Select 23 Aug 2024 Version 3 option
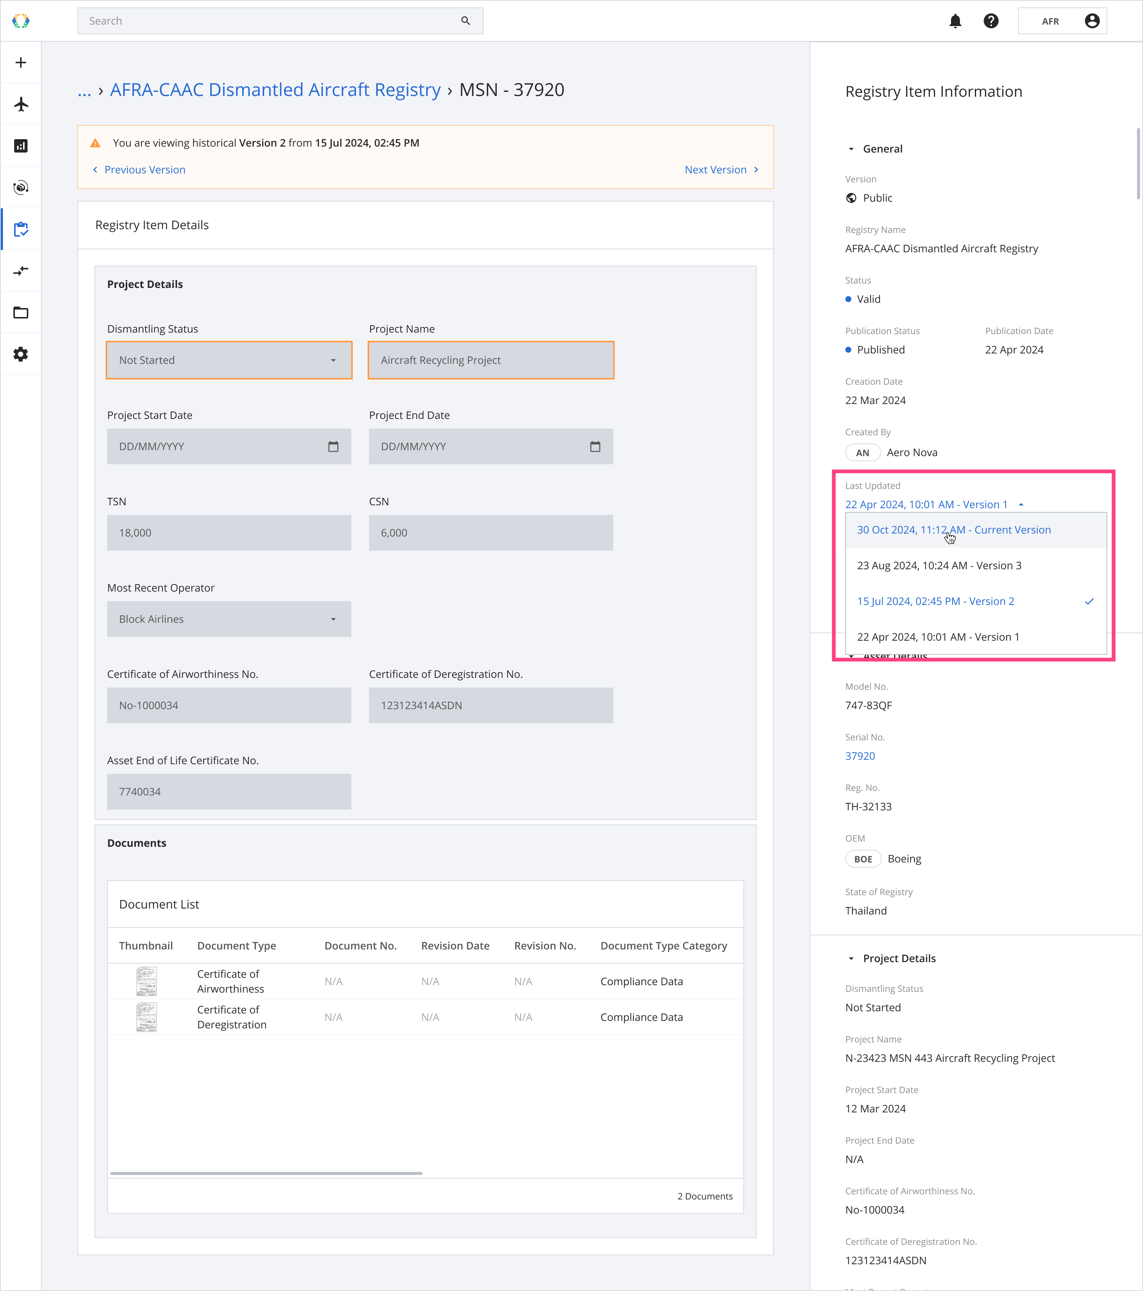The width and height of the screenshot is (1143, 1291). tap(938, 565)
